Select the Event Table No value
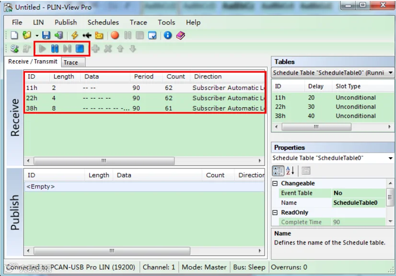This screenshot has width=396, height=276. tap(359, 193)
